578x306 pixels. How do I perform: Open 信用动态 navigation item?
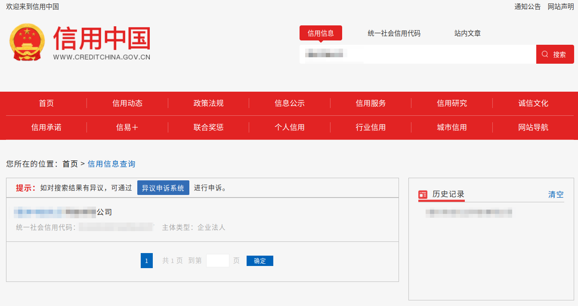click(x=127, y=103)
